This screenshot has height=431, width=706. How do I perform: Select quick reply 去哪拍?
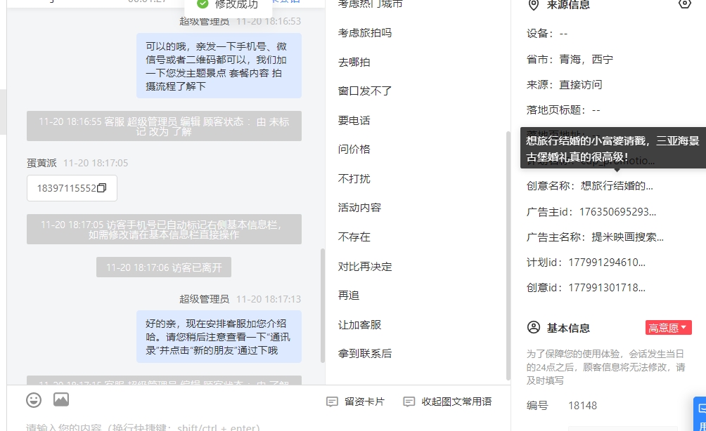[x=354, y=62]
